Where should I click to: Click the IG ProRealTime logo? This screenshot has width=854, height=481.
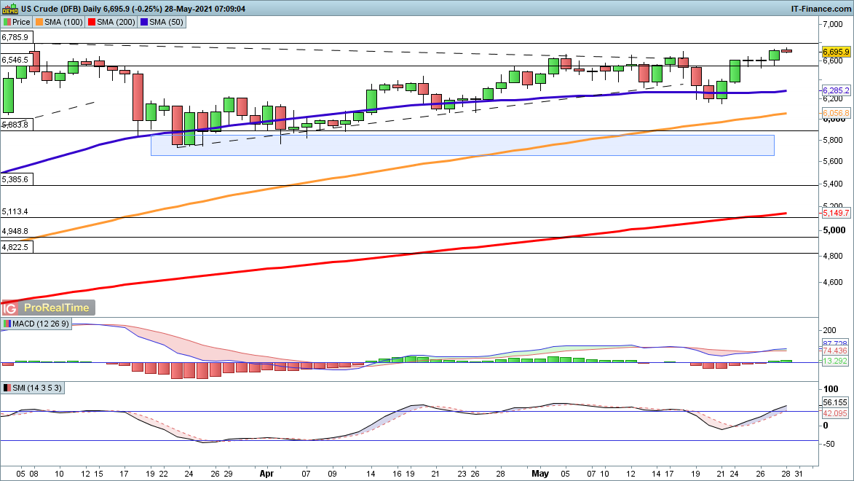(x=49, y=308)
